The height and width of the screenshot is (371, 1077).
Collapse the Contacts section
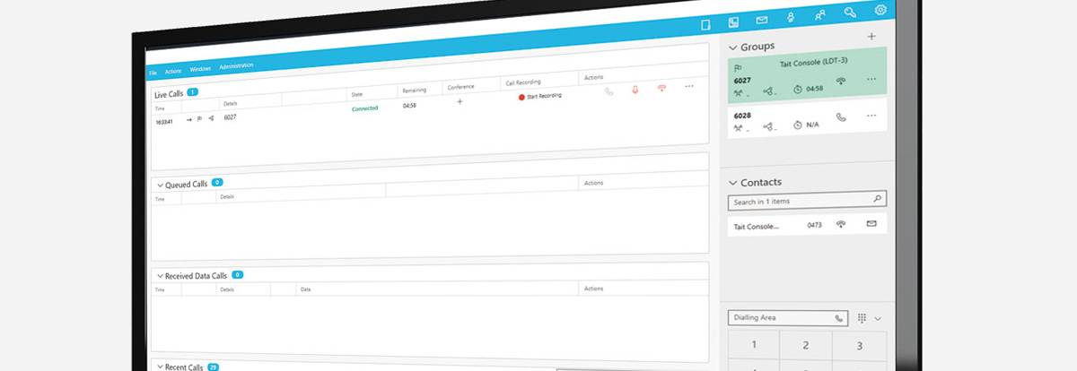coord(732,183)
